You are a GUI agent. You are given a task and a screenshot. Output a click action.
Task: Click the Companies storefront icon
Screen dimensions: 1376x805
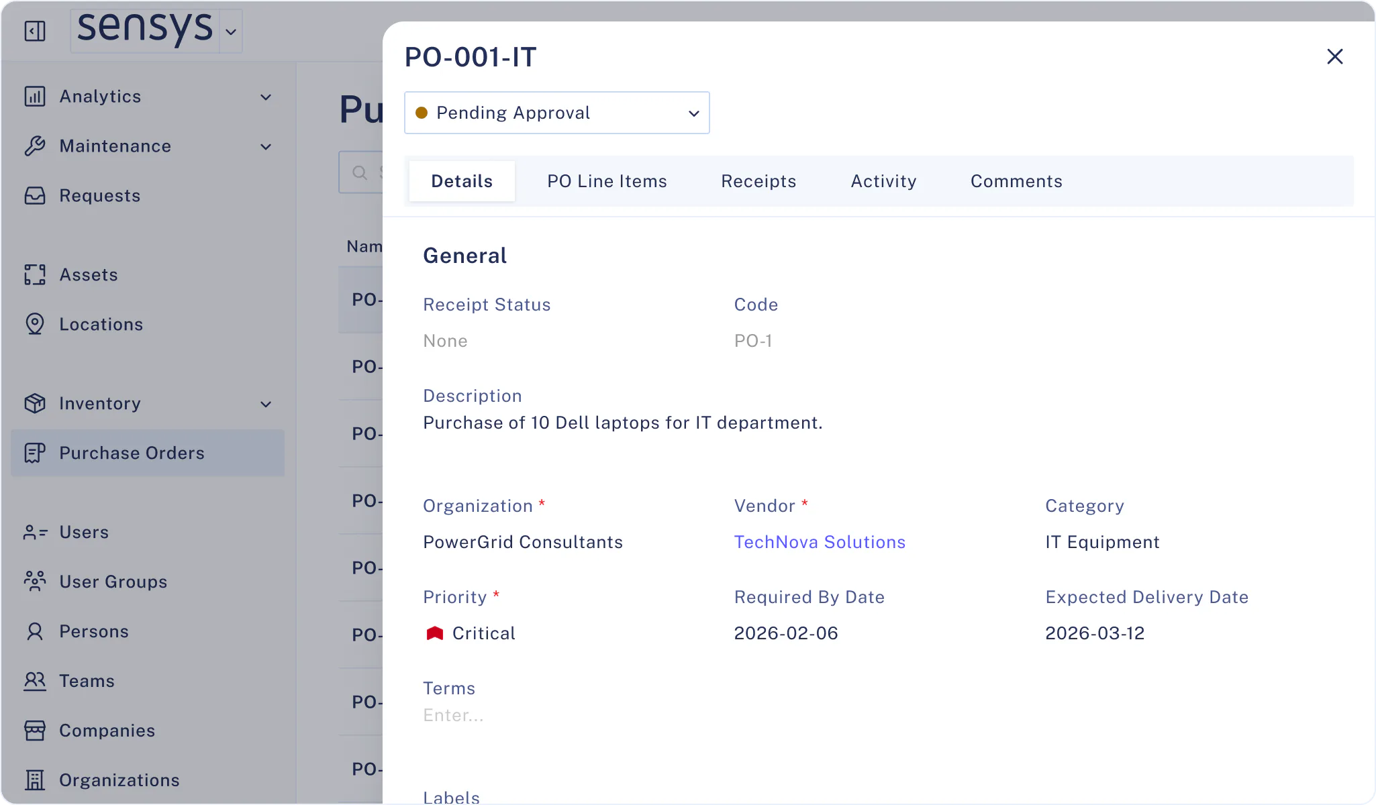(35, 731)
